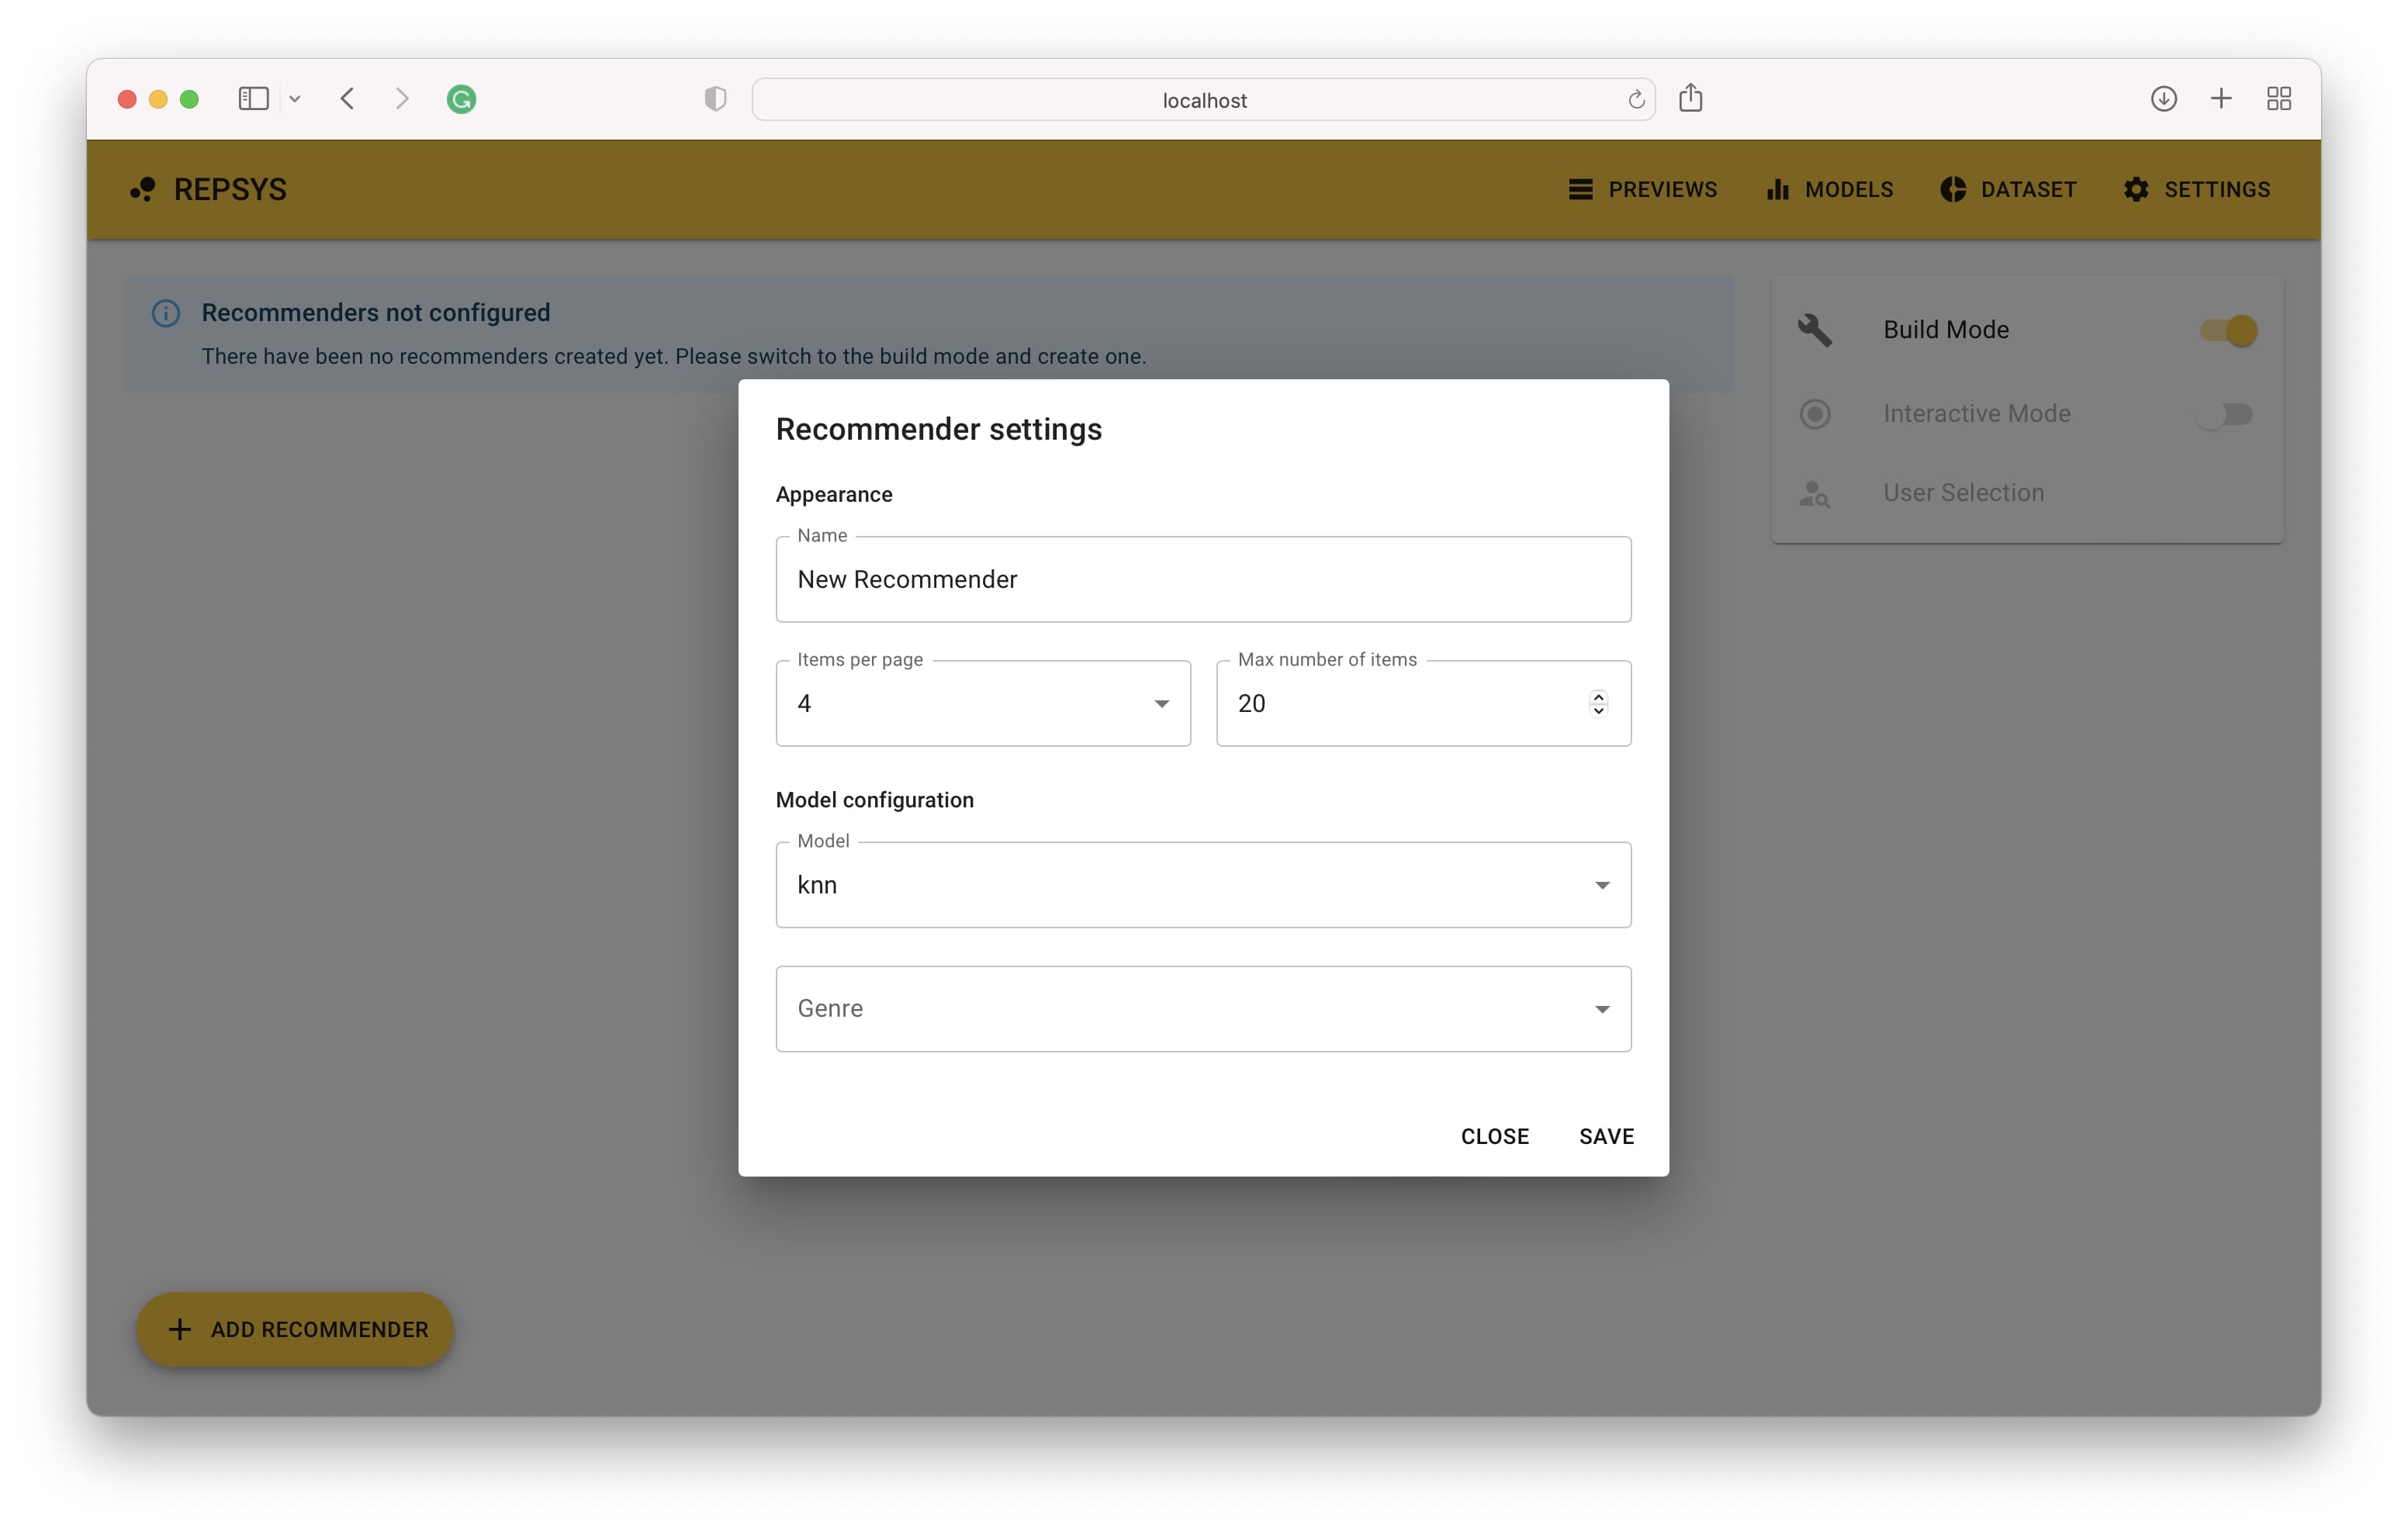The width and height of the screenshot is (2408, 1531).
Task: Click the Max number of items stepper
Action: pos(1598,703)
